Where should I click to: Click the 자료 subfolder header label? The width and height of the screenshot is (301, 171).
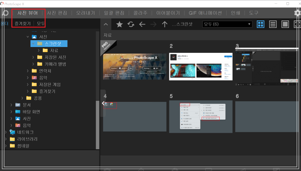[x=107, y=35]
